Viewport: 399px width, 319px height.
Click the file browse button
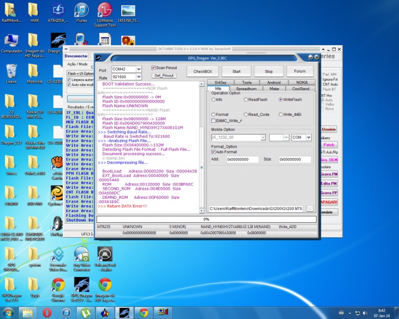click(x=310, y=208)
